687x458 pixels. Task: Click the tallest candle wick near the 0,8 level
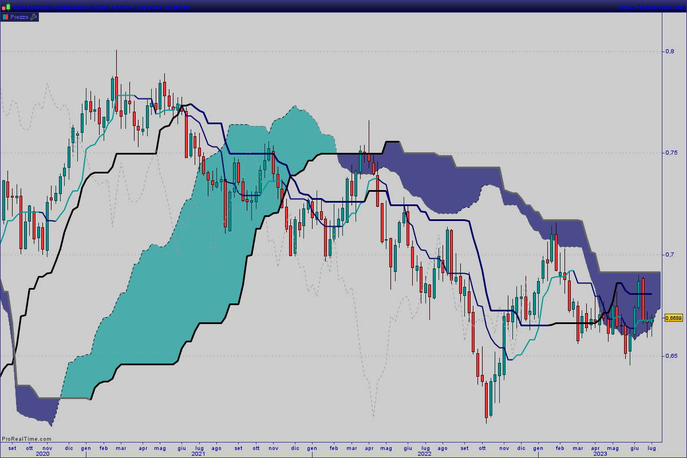[116, 80]
